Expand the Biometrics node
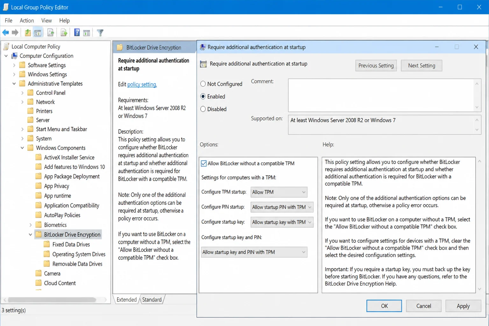Image resolution: width=489 pixels, height=326 pixels. coord(31,225)
